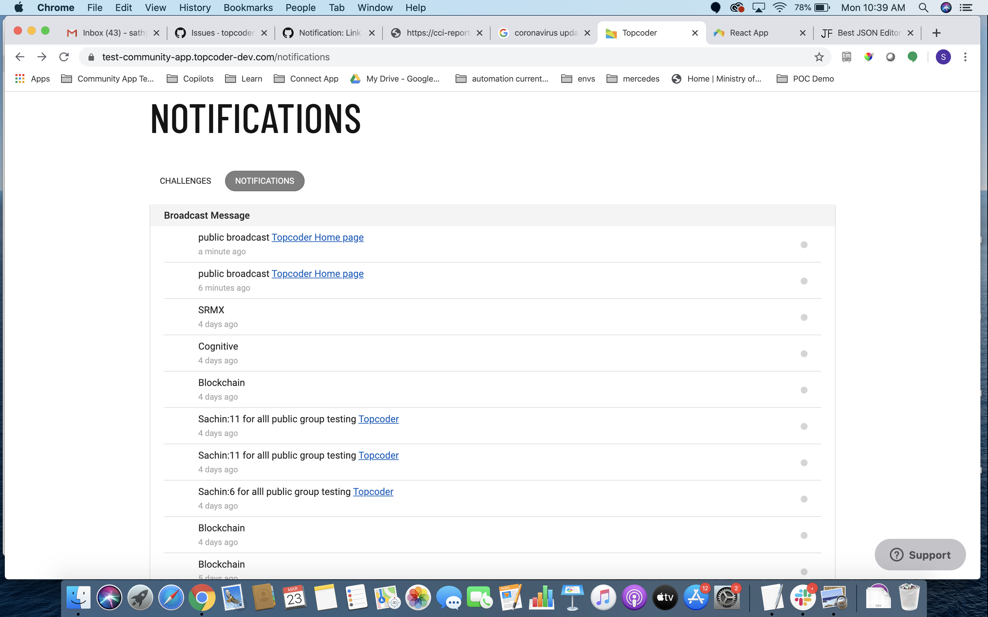This screenshot has width=988, height=617.
Task: Click the Apps grid shortcut
Action: pos(33,78)
